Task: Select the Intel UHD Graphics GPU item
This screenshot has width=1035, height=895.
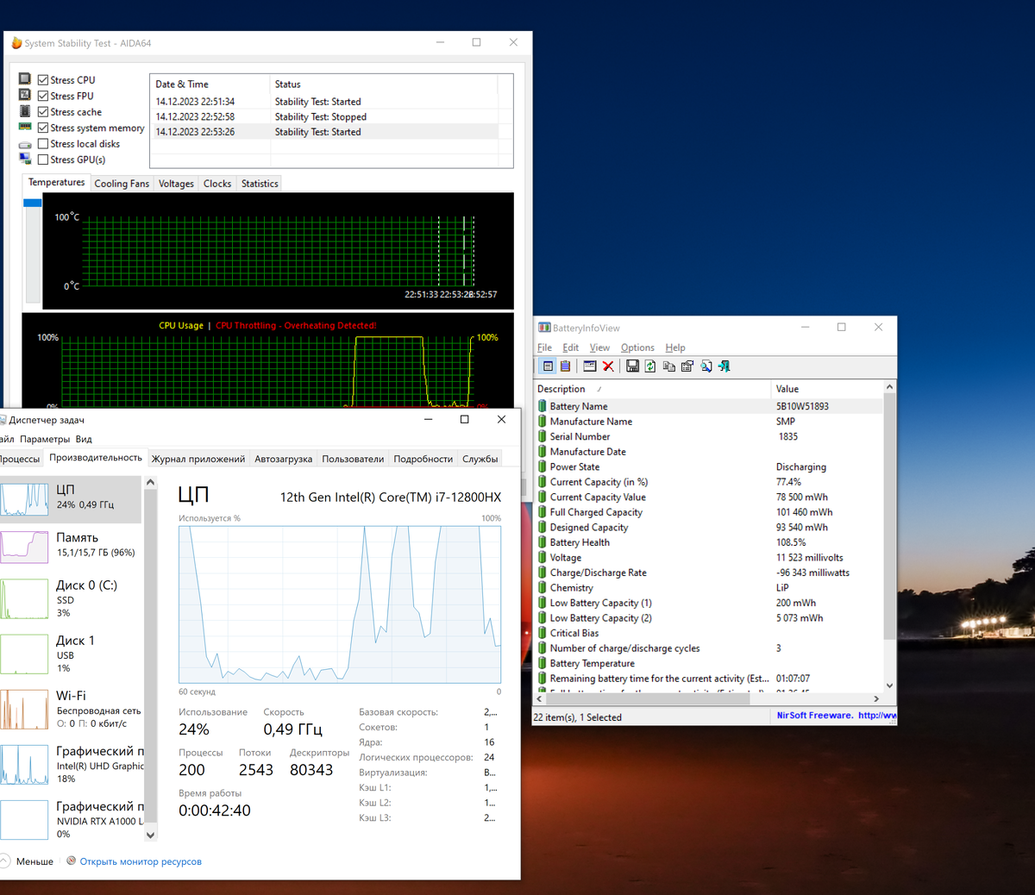Action: 71,764
